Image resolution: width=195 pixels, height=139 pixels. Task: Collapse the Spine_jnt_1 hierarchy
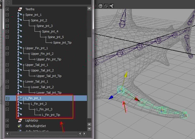tap(7, 15)
